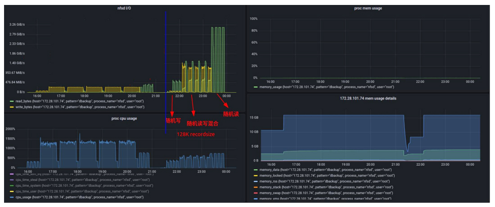Open the proc mem usage panel title menu
The width and height of the screenshot is (495, 207).
coord(368,9)
